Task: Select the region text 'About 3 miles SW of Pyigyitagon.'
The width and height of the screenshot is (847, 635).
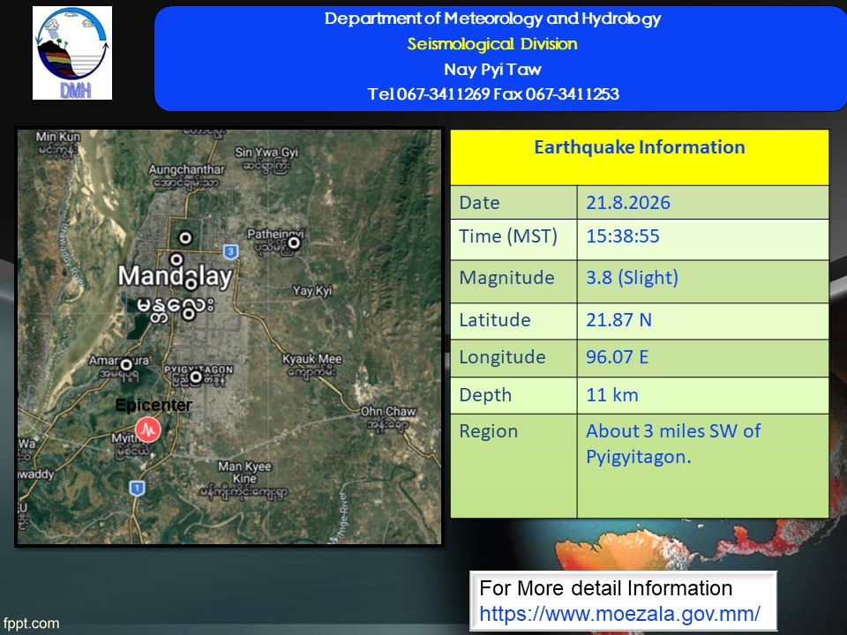Action: point(673,444)
